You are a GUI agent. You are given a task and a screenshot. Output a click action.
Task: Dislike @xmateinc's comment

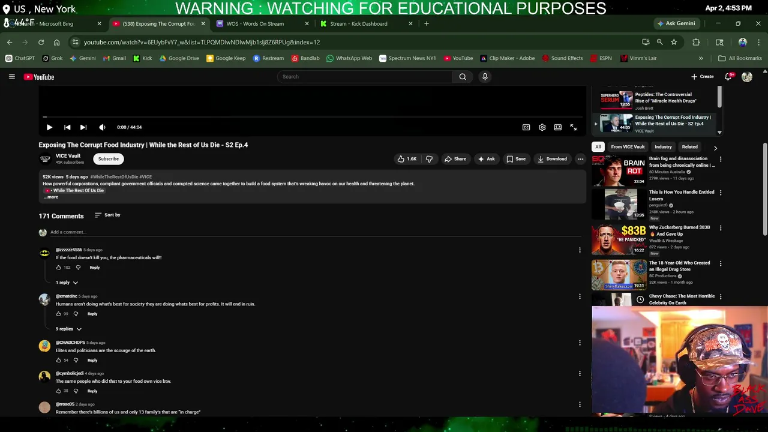76,314
